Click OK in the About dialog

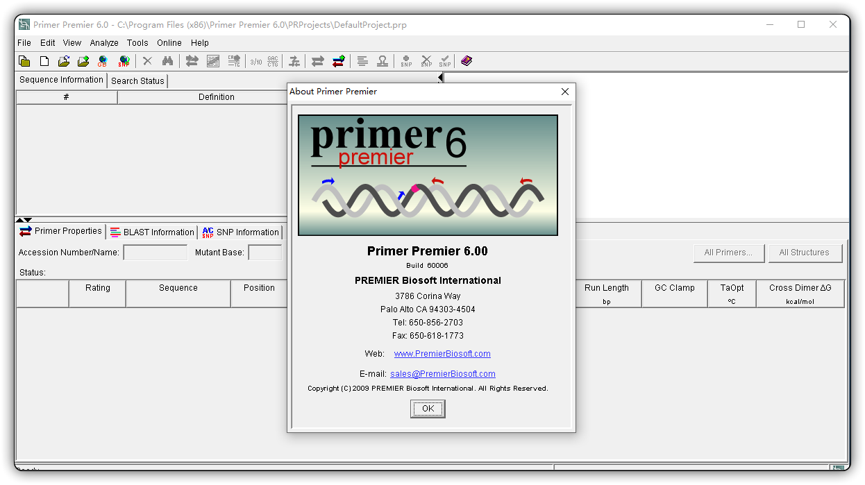point(428,409)
